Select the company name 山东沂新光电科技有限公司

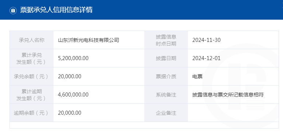(x=89, y=40)
